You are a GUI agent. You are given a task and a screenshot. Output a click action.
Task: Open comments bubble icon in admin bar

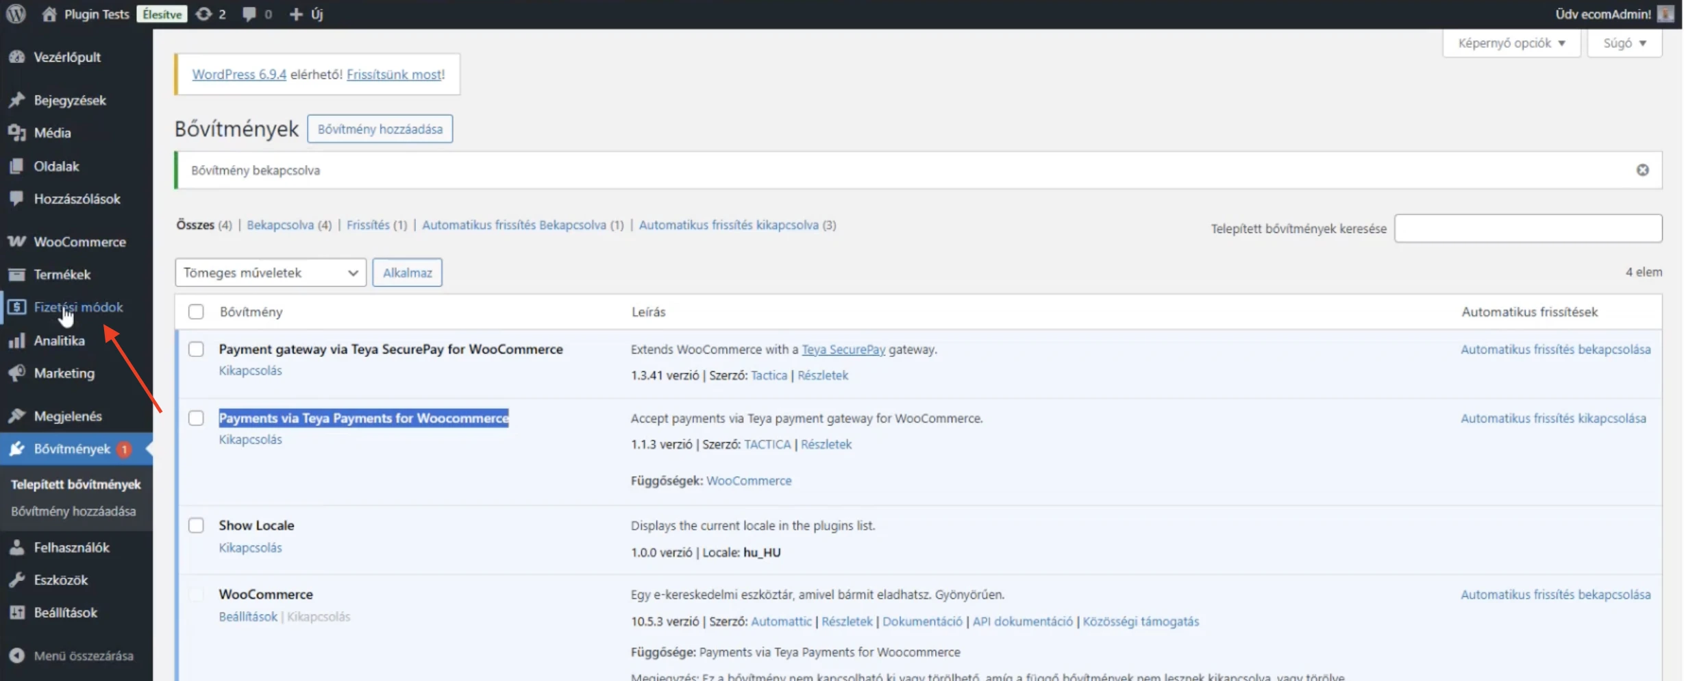[249, 14]
